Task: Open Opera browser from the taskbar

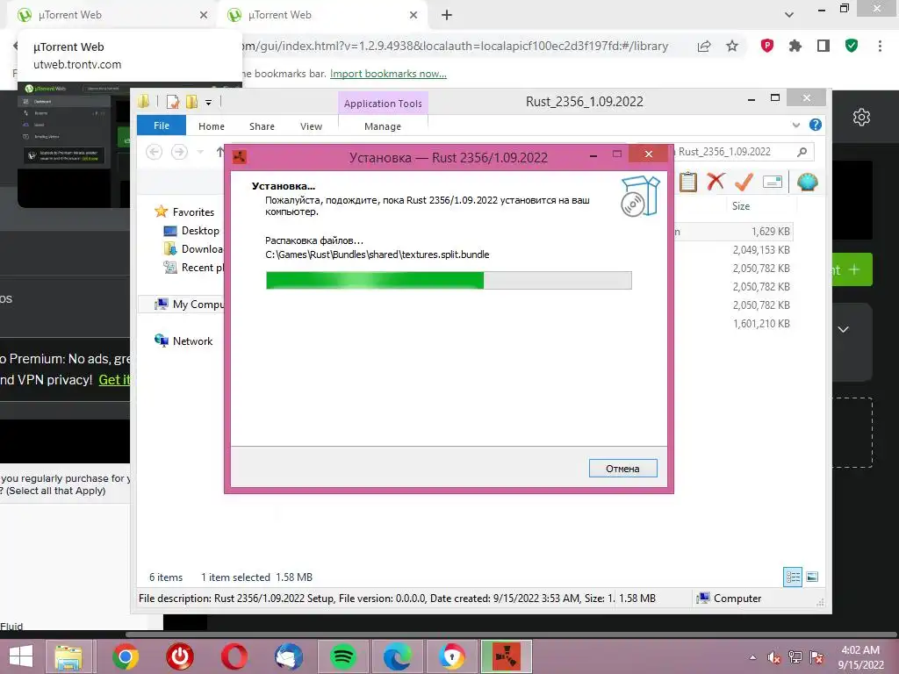Action: coord(234,656)
